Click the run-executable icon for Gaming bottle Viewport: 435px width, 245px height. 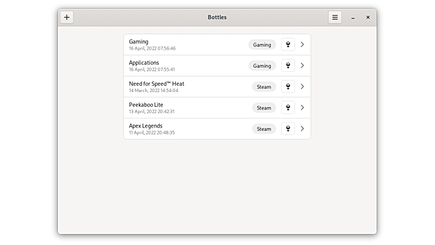click(288, 45)
